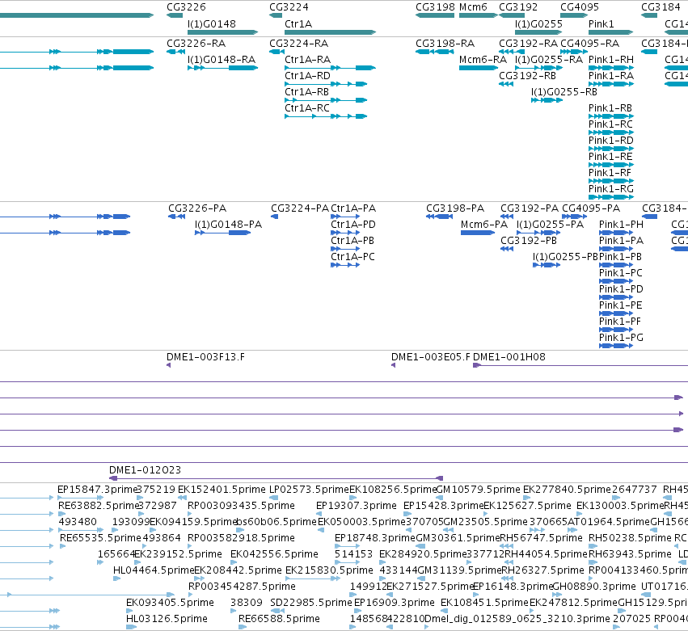Open the LP02573.5prime EST label
This screenshot has width=688, height=631.
pos(310,490)
